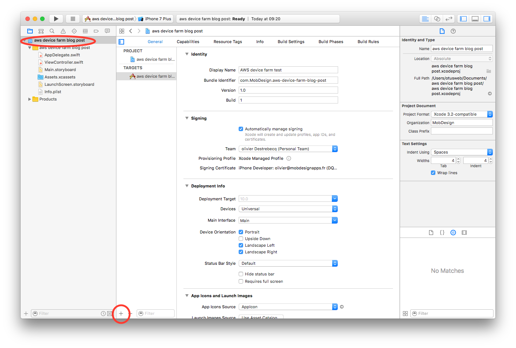This screenshot has width=516, height=348.
Task: Run the project with the play button
Action: pos(56,19)
